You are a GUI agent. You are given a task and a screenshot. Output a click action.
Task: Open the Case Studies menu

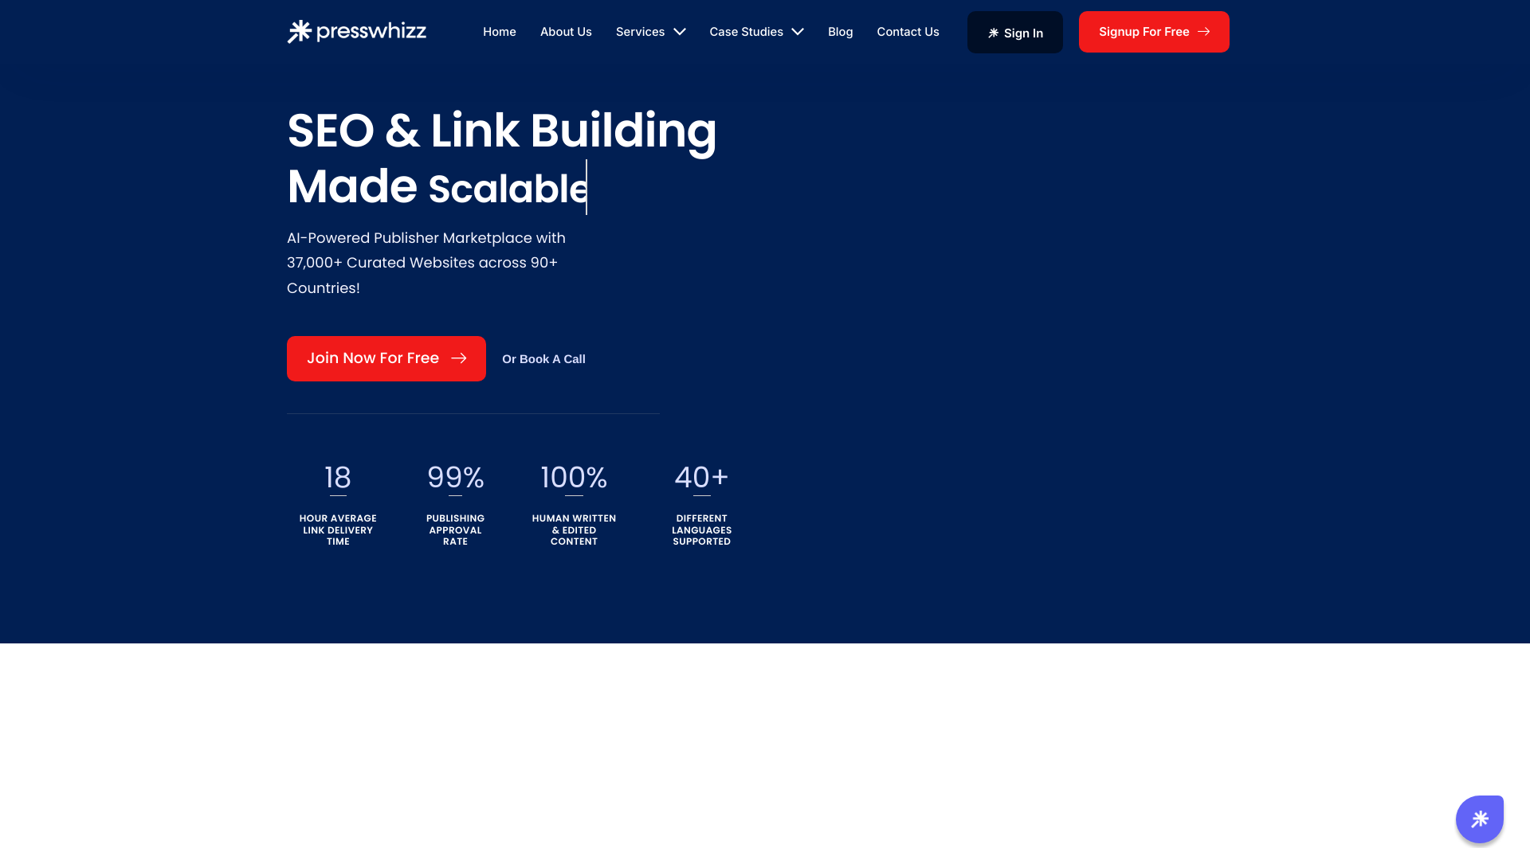(x=747, y=32)
